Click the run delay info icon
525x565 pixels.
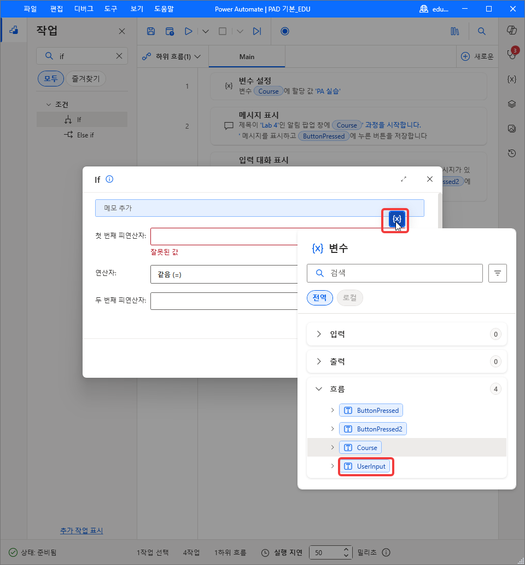(x=386, y=552)
